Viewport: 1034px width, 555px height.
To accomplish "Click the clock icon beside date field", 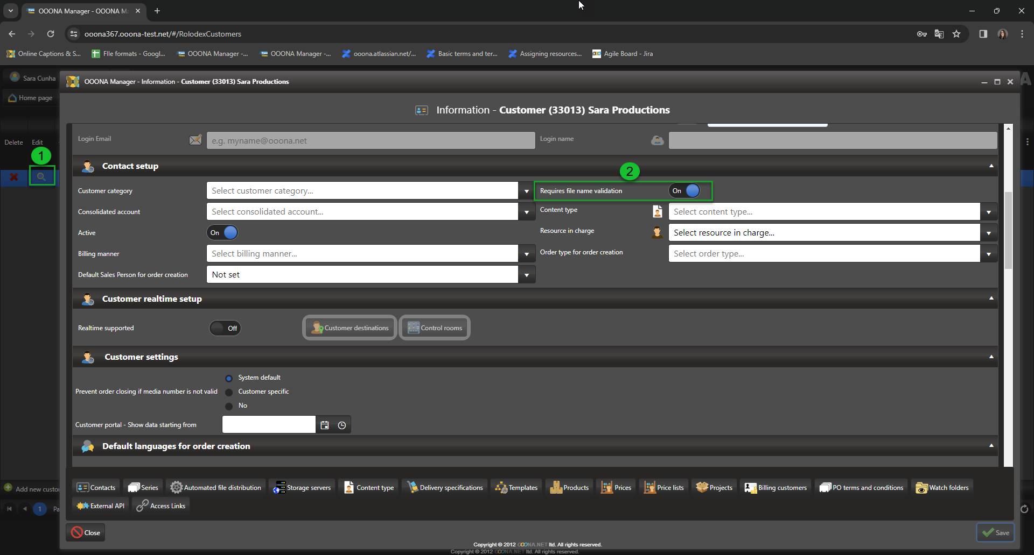I will (x=342, y=425).
